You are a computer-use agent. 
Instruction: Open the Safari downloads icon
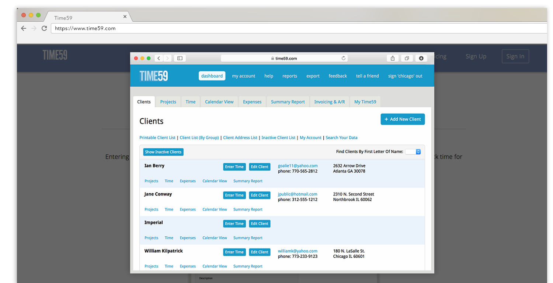point(421,58)
